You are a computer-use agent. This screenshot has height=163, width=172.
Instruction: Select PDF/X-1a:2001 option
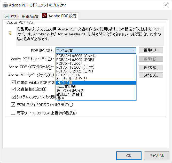pyautogui.click(x=96, y=63)
